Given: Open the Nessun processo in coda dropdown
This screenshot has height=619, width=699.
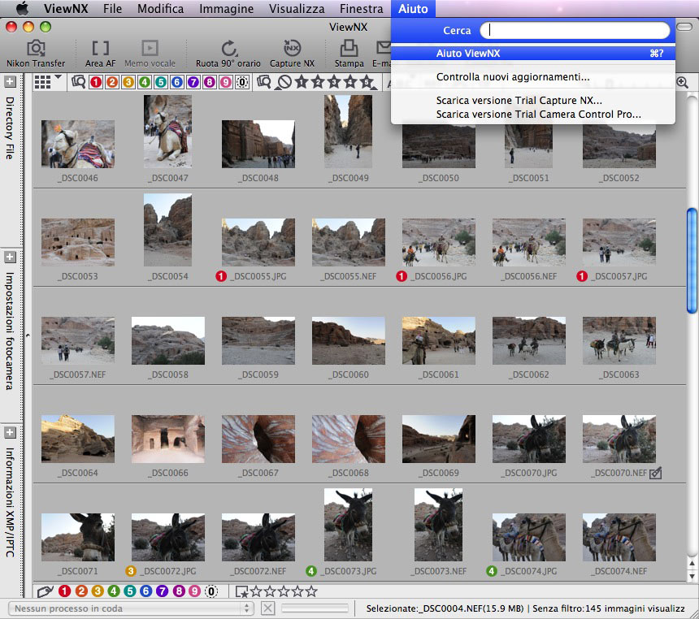Looking at the screenshot, I should [131, 608].
